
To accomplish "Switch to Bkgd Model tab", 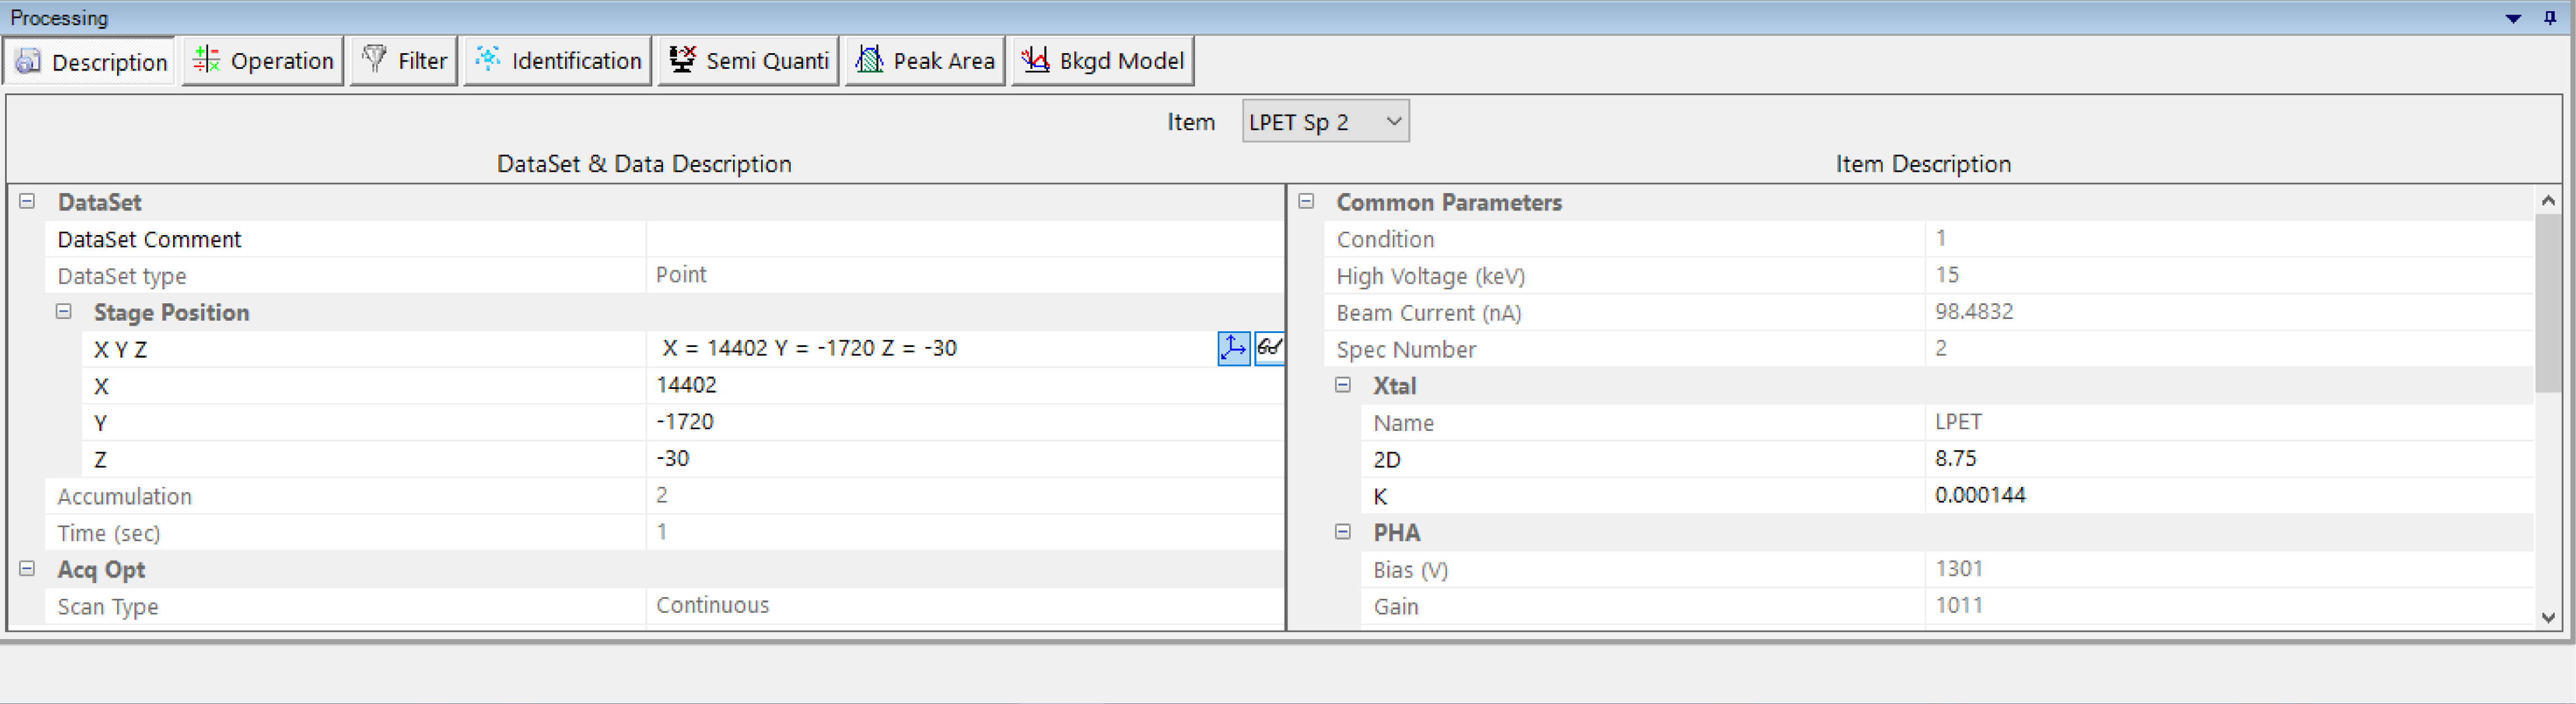I will pyautogui.click(x=1102, y=61).
